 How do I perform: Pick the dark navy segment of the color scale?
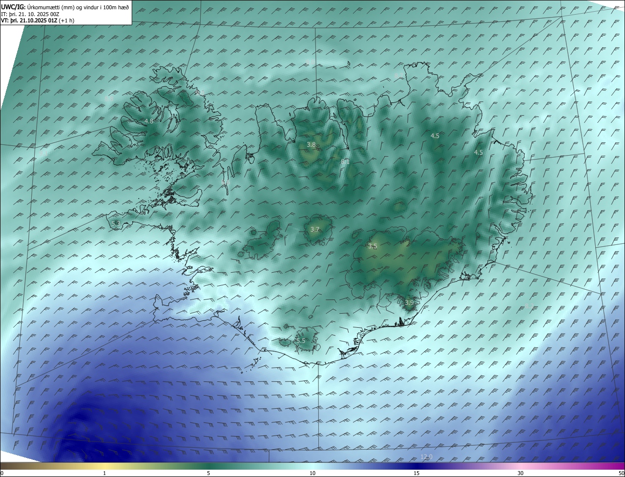pyautogui.click(x=417, y=466)
